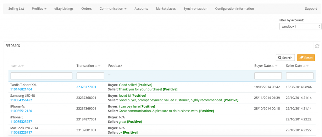The image size is (322, 137).
Task: Refresh the Feedback panel with the reload icon
Action: point(317,46)
